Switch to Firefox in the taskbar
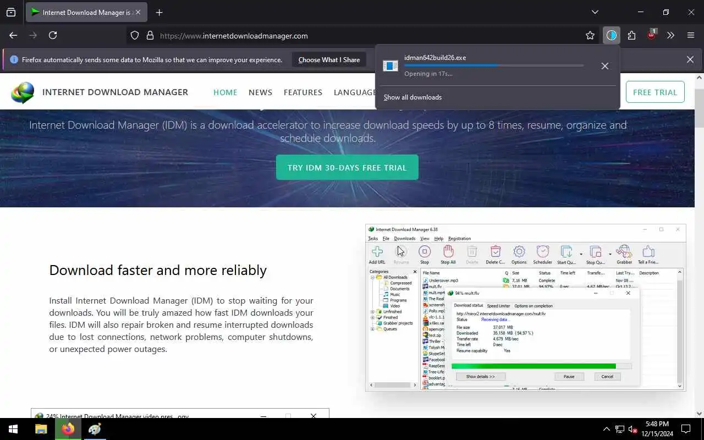Screen dimensions: 704x440 tap(68, 429)
